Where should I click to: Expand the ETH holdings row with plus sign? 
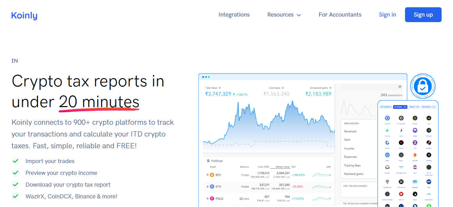click(207, 187)
